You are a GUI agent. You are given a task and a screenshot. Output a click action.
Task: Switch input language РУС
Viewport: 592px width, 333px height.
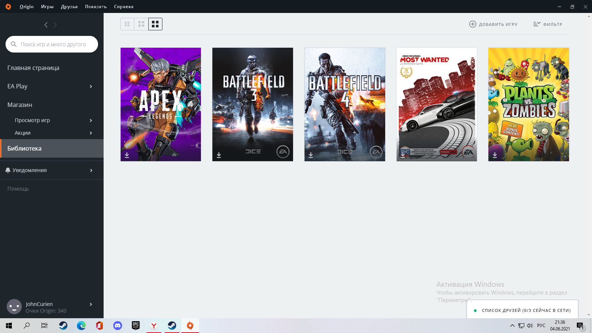pyautogui.click(x=541, y=326)
